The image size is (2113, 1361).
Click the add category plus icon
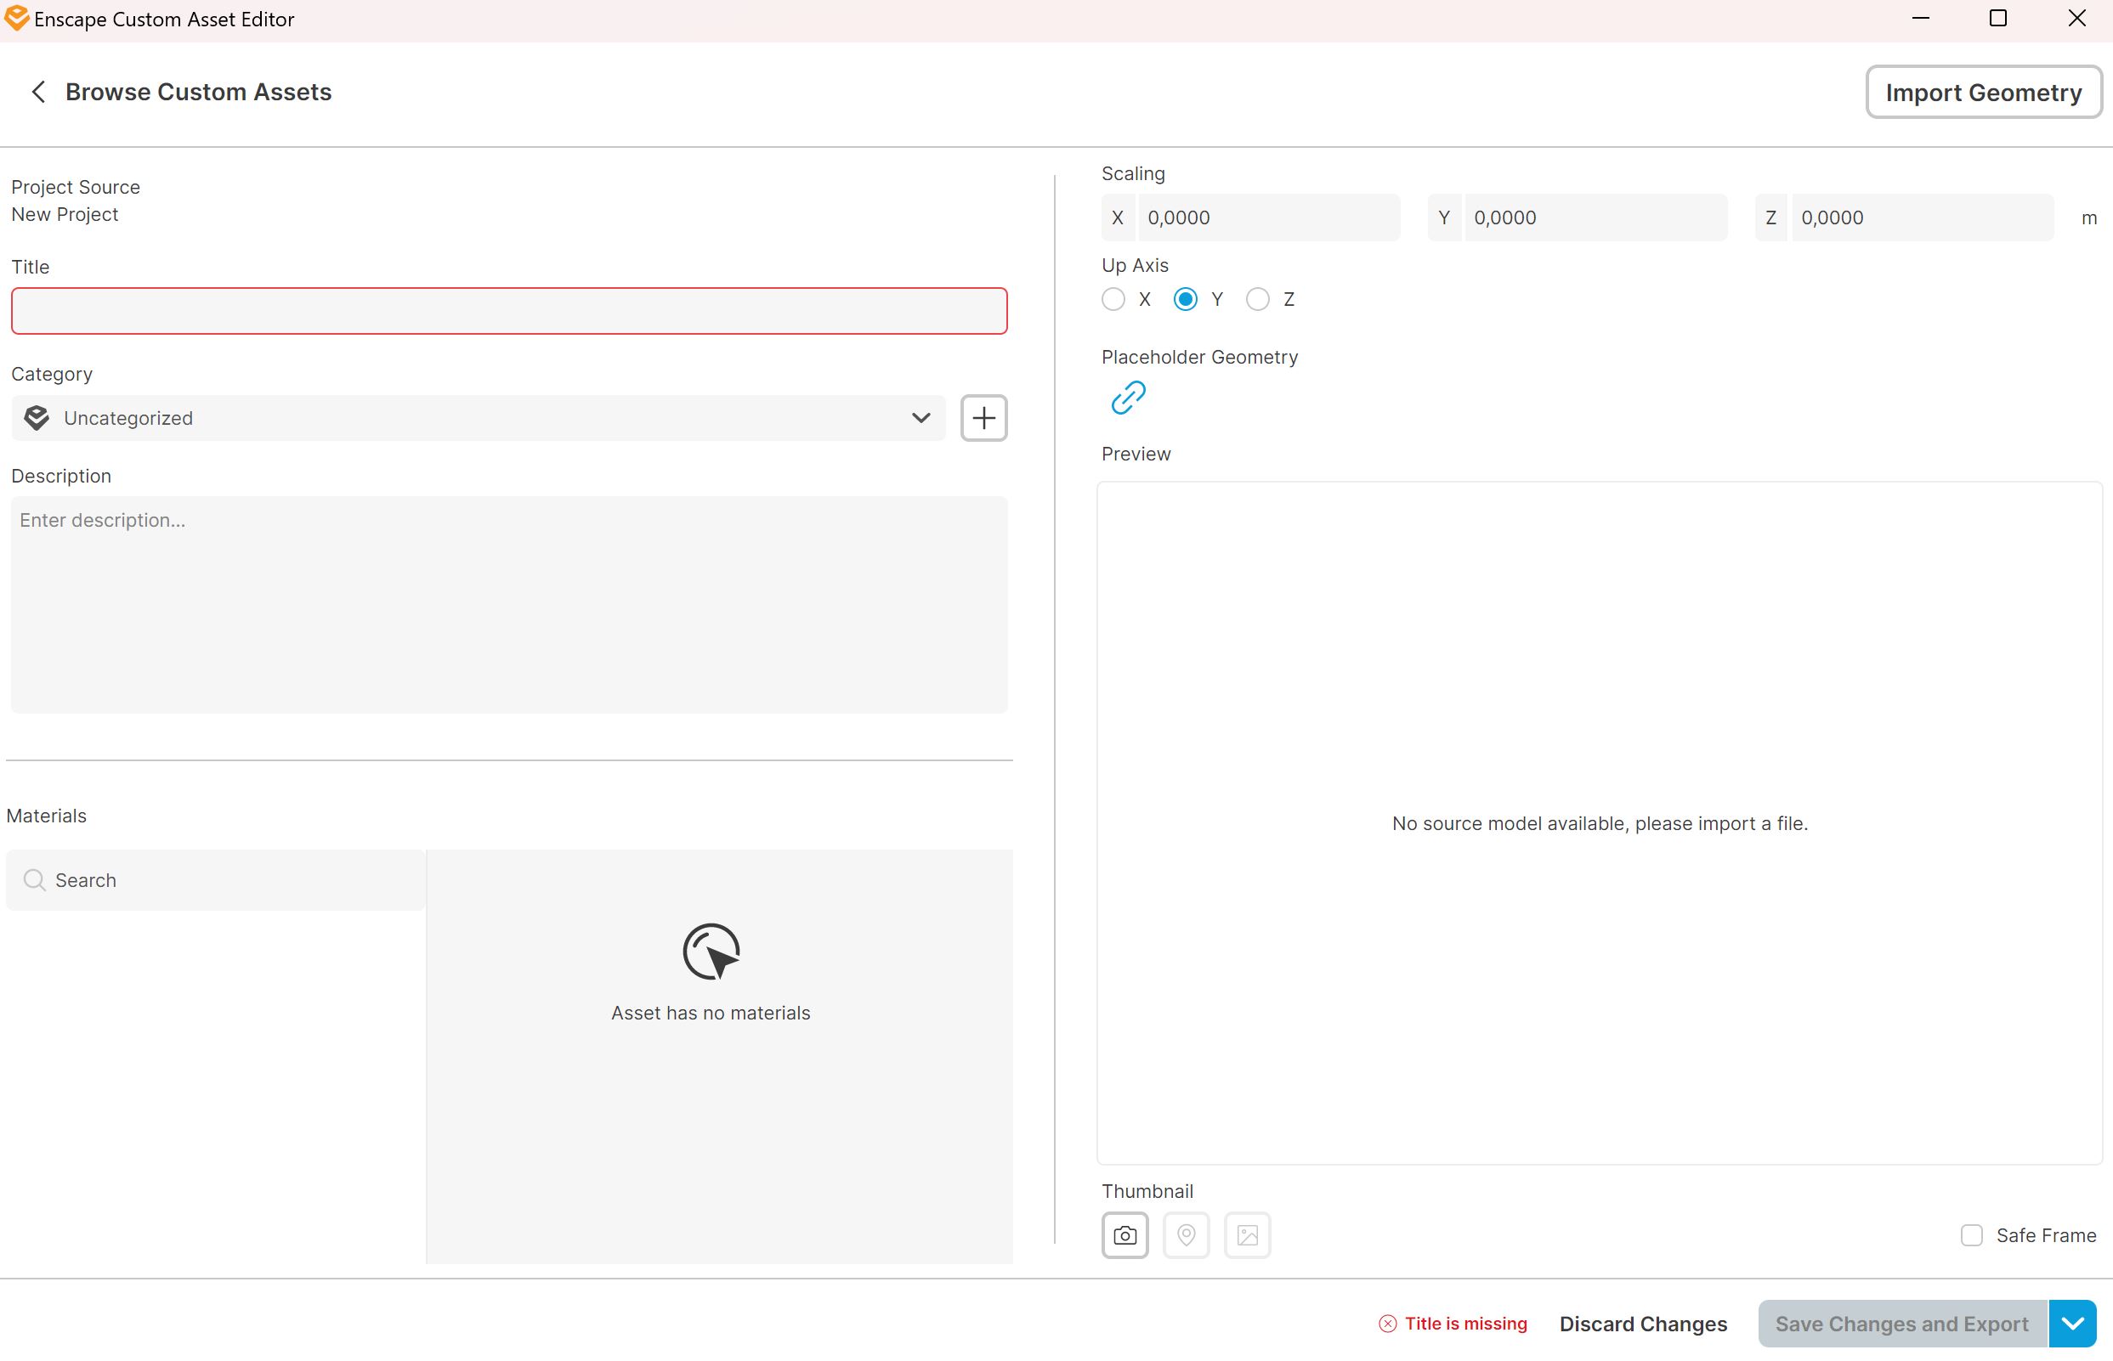pyautogui.click(x=983, y=418)
